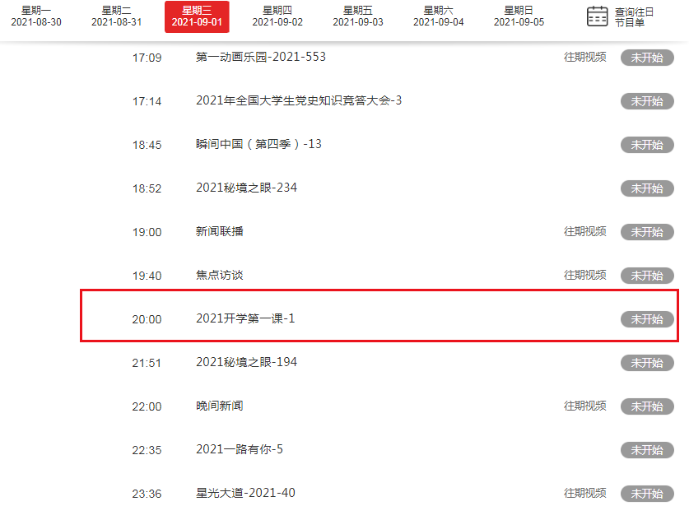Select the highlighted 星期三 2021-09-01 tab
The height and width of the screenshot is (520, 689).
pos(197,16)
